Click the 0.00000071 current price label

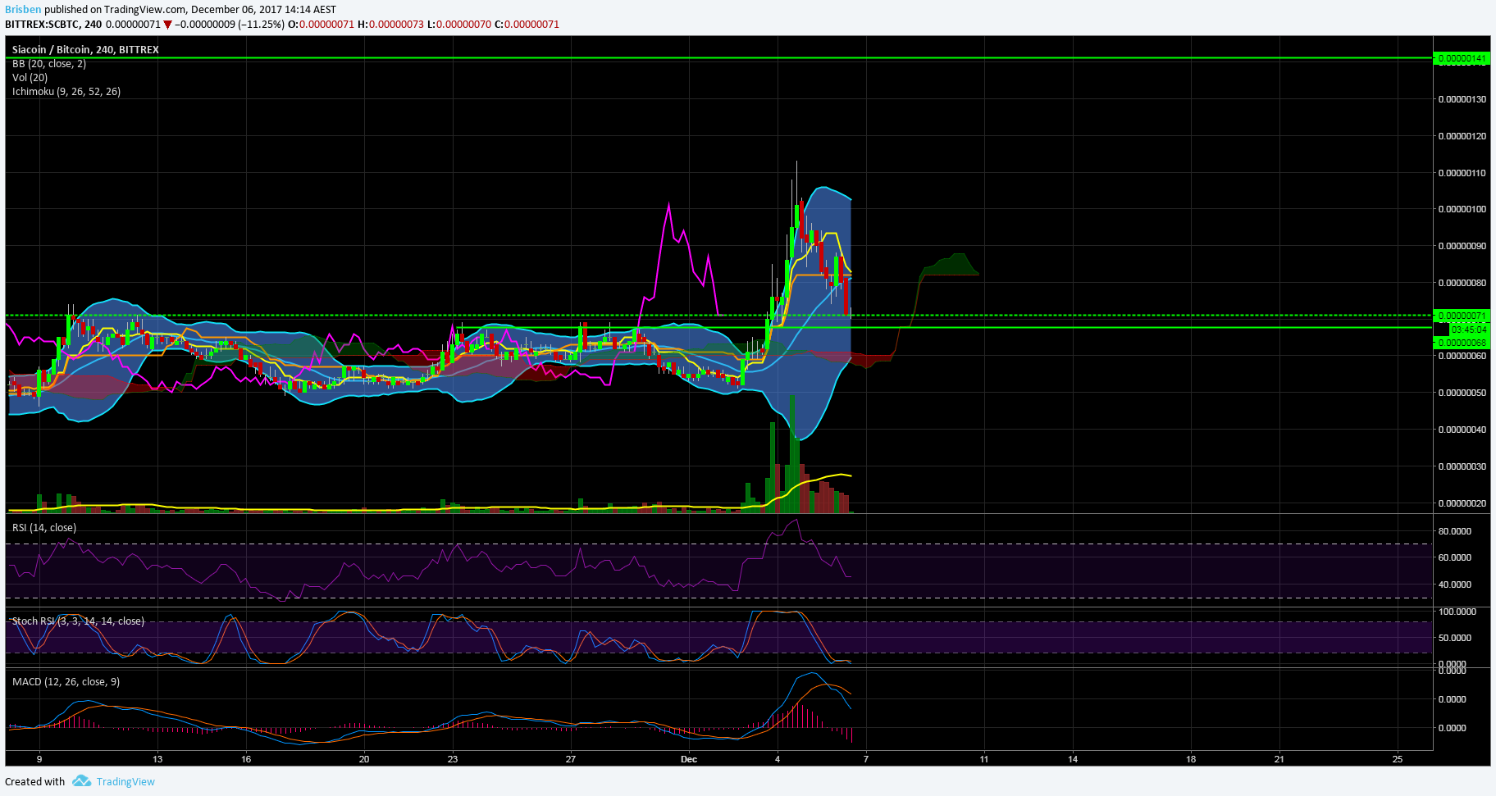(x=1462, y=316)
